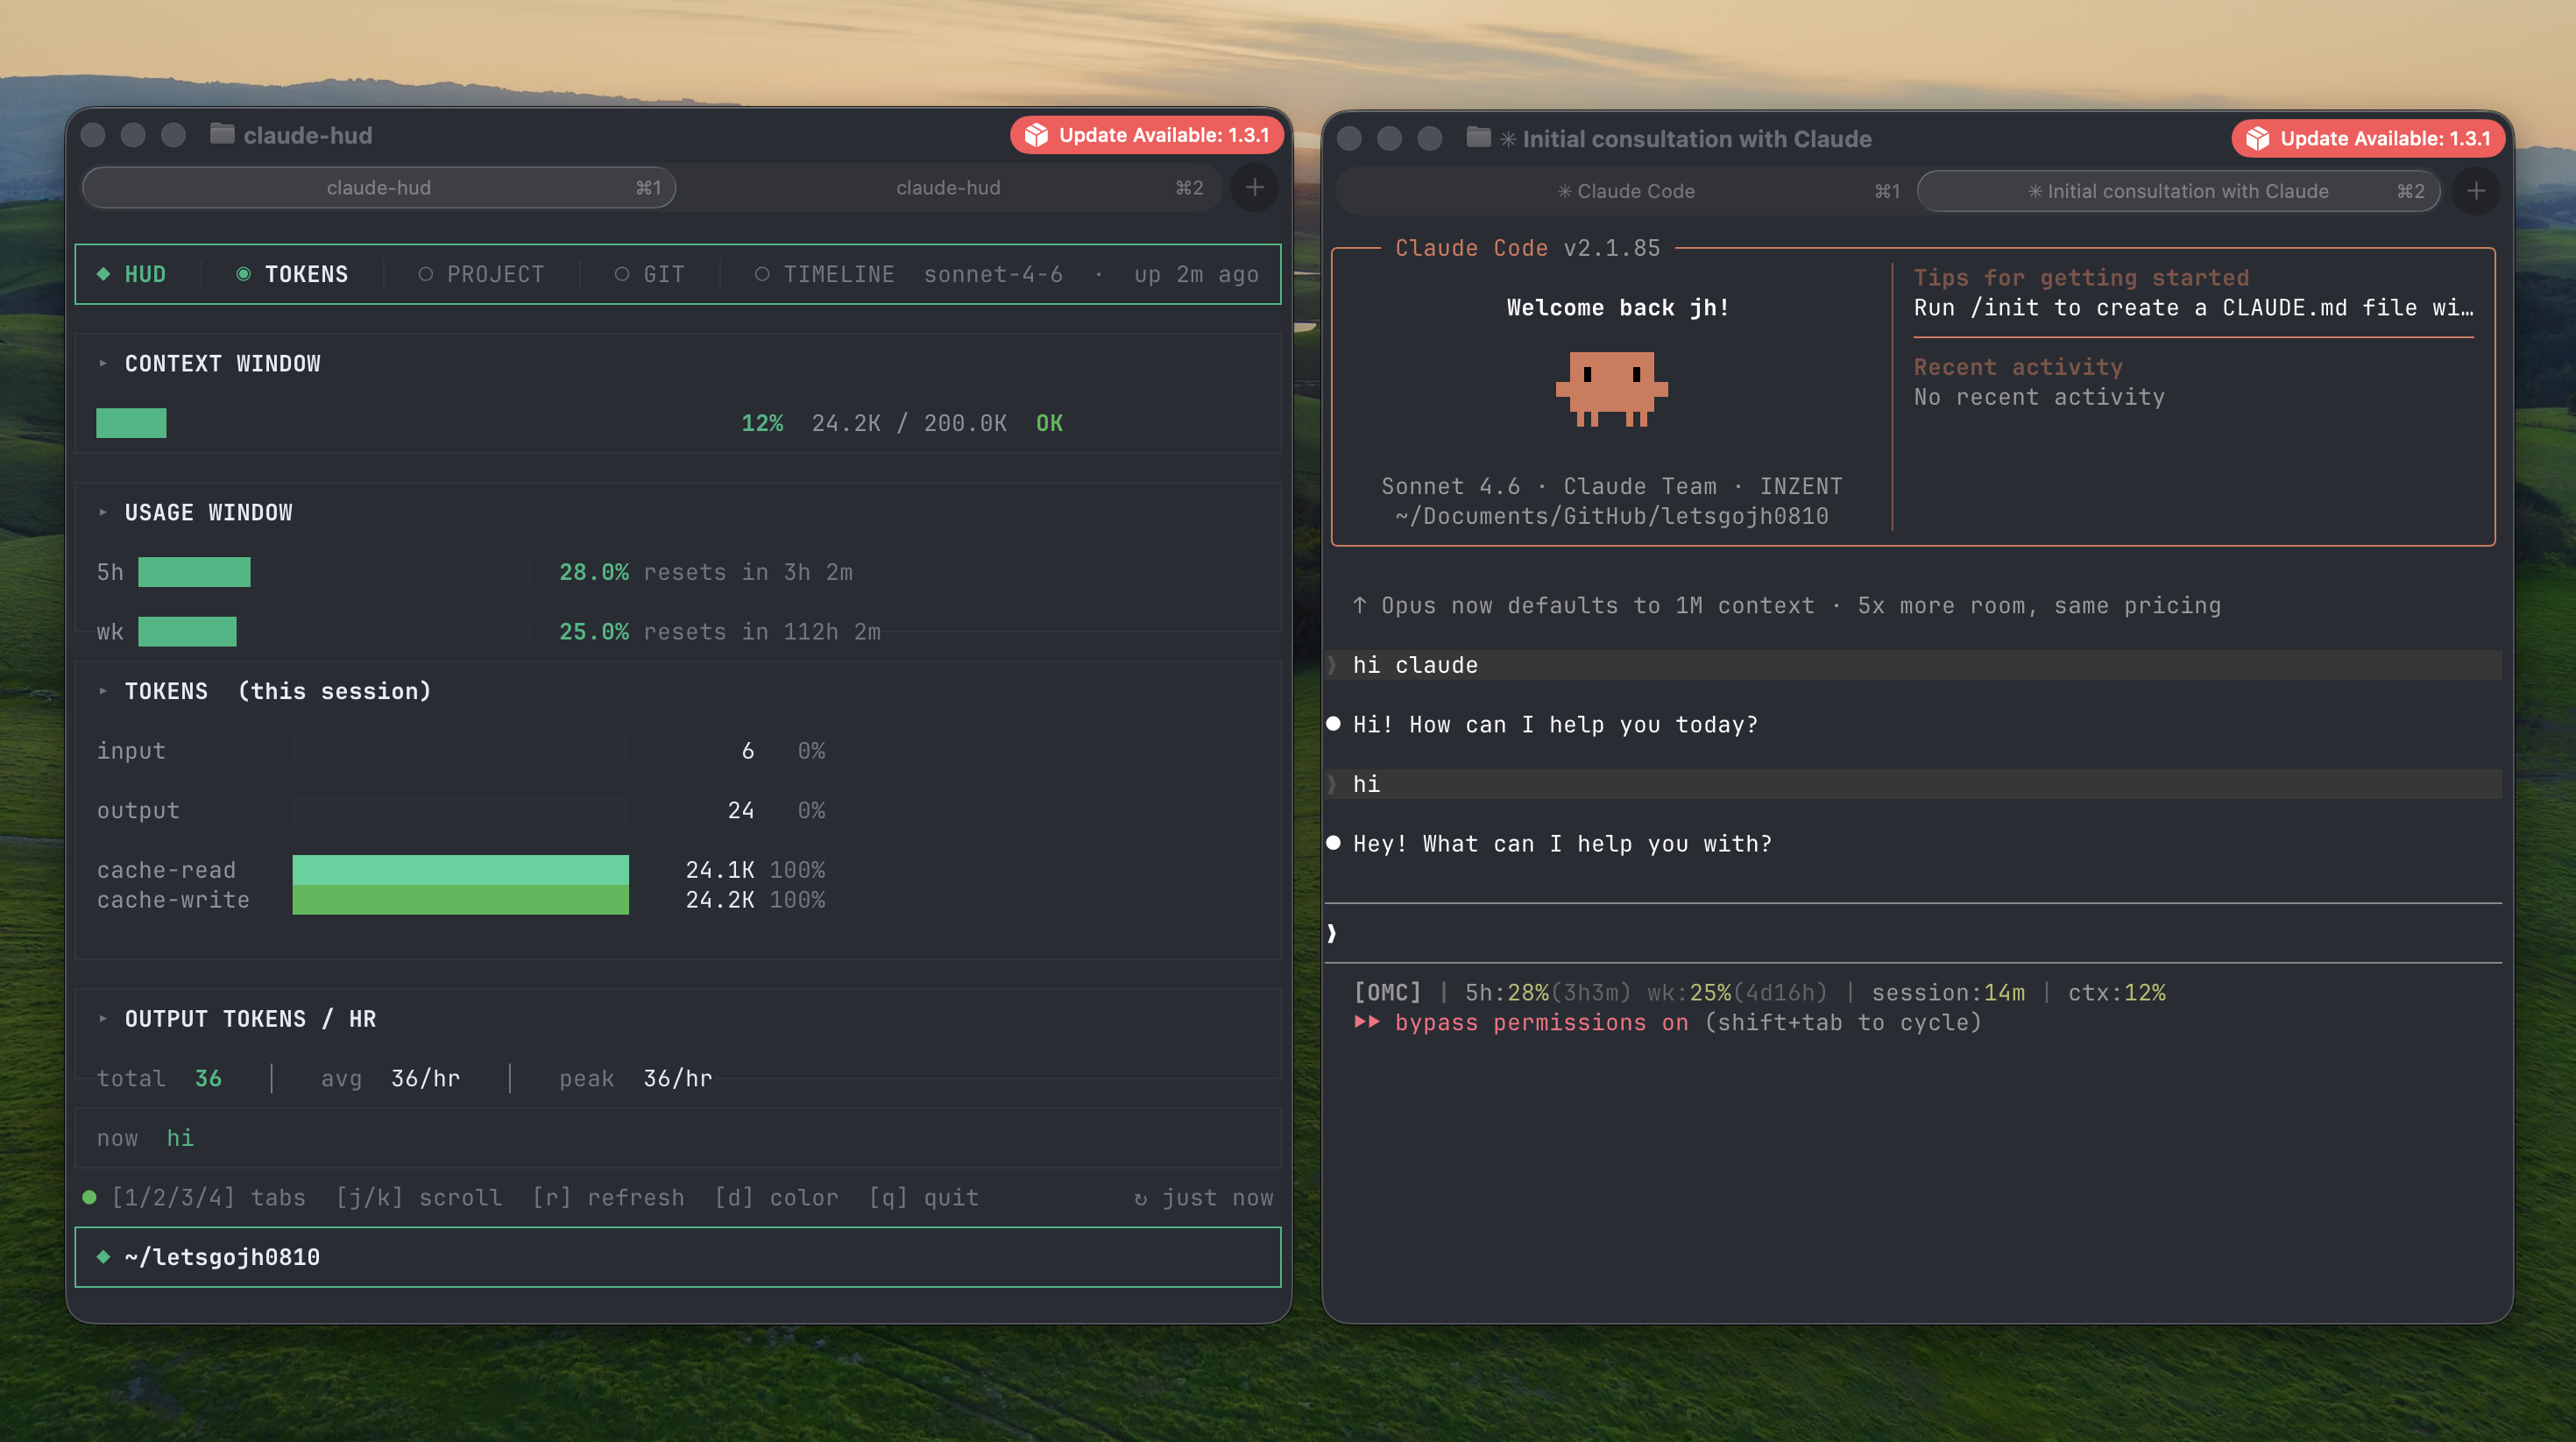Collapse the OUTPUT TOKENS / HR section triangle

pos(103,1019)
